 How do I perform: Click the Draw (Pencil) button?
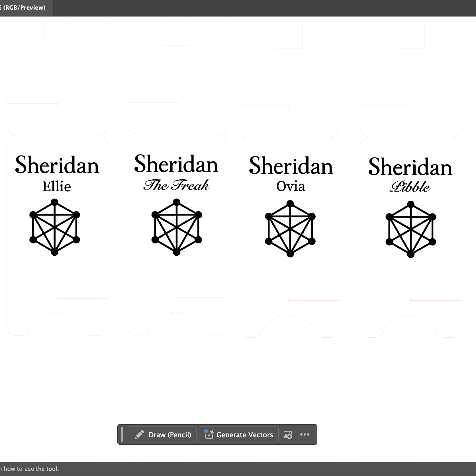point(163,434)
